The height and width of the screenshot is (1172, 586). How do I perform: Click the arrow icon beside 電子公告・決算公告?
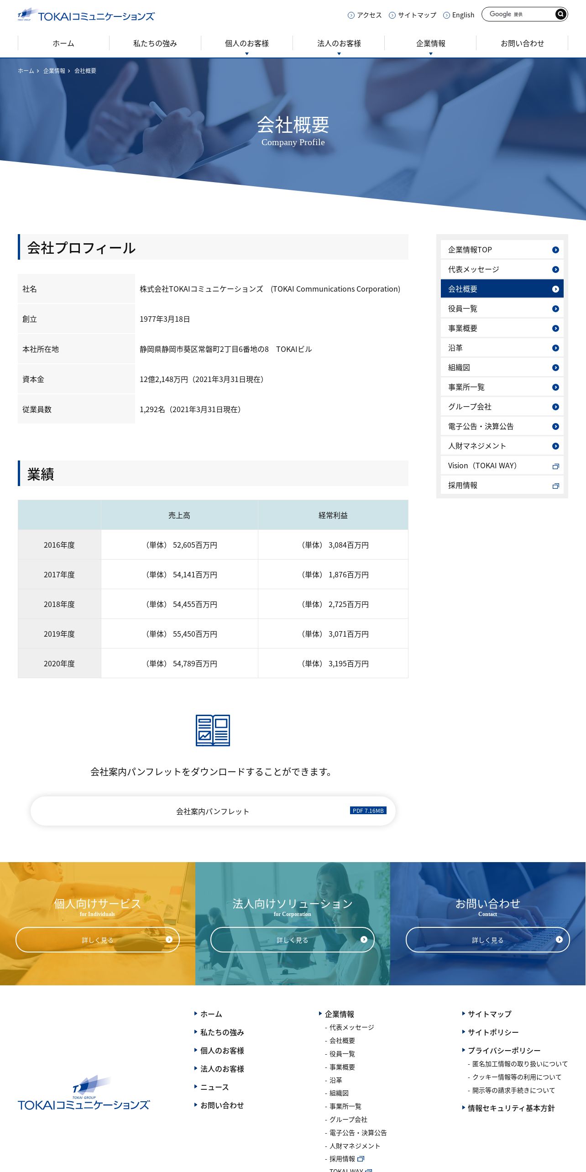click(x=555, y=426)
